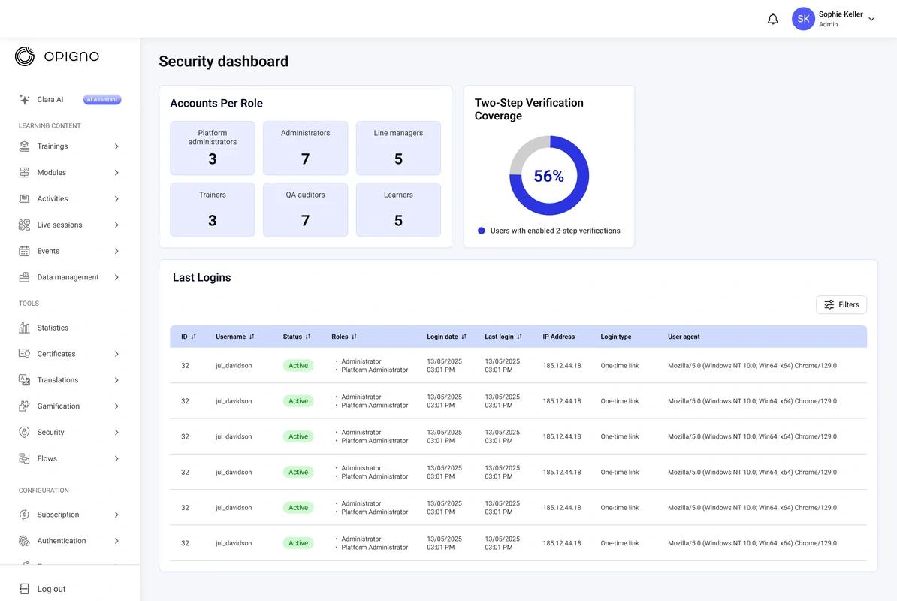Click the User agent column header

coord(684,337)
